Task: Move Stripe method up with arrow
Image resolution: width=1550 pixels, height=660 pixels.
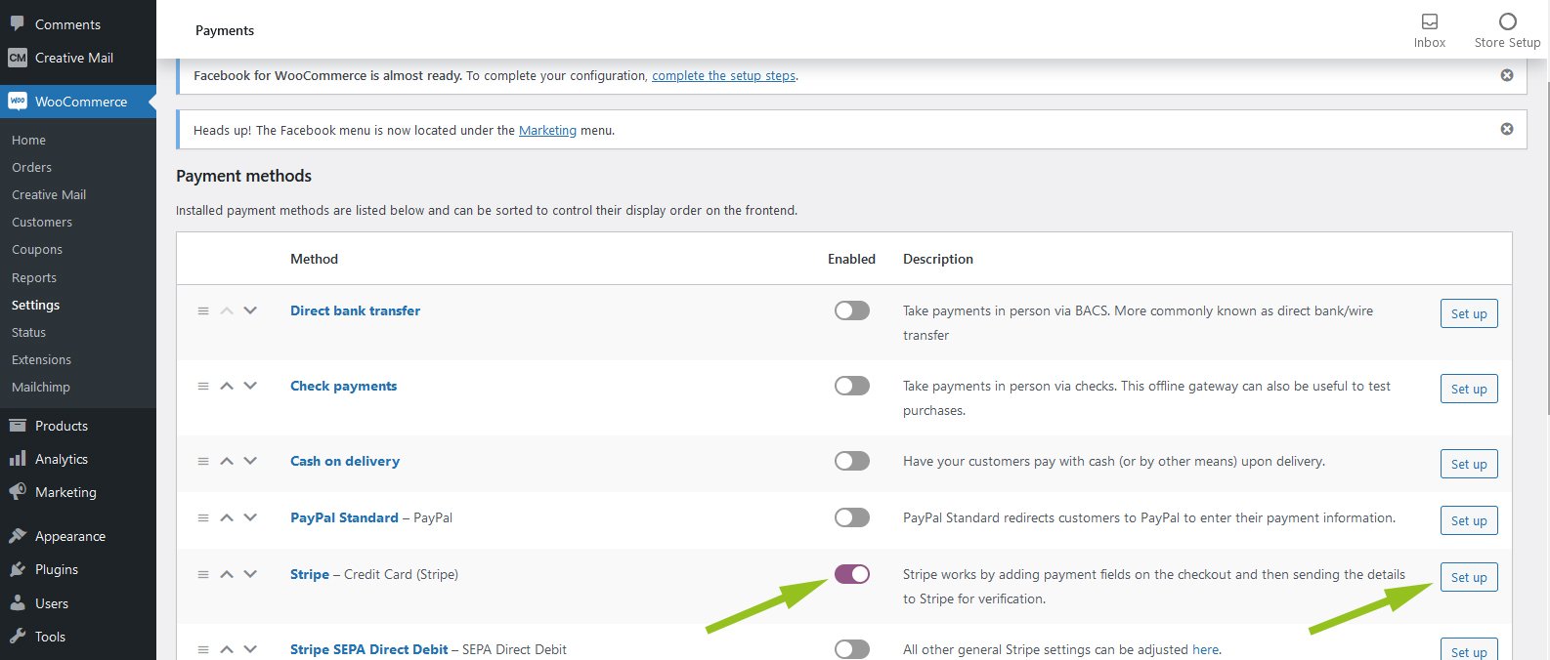Action: (x=227, y=574)
